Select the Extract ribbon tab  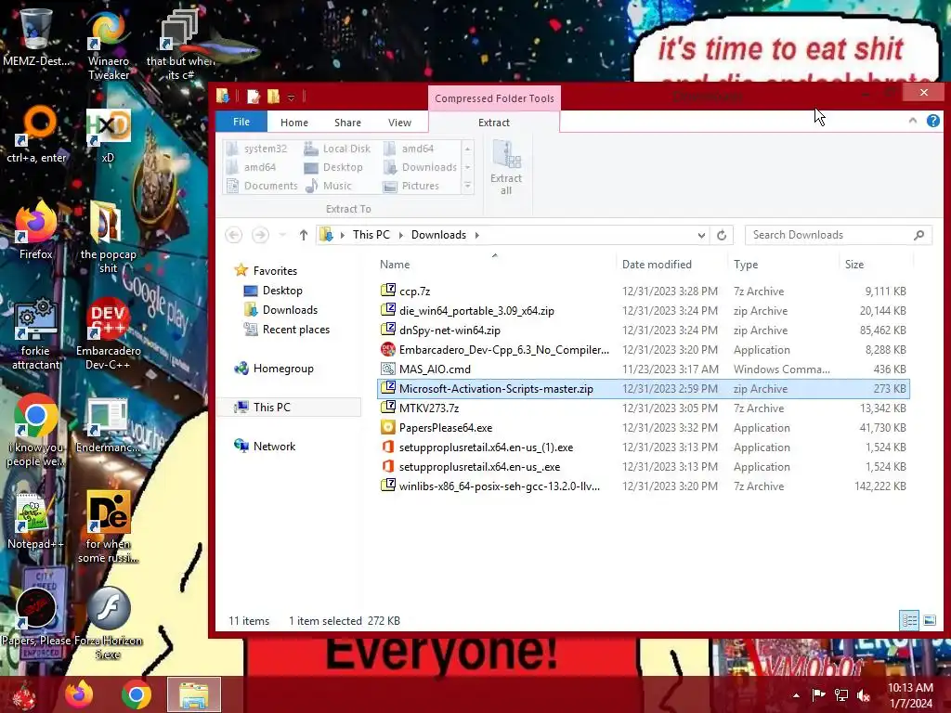494,123
